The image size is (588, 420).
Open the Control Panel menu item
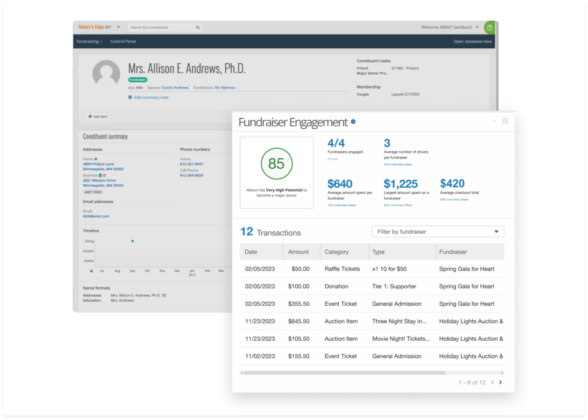[123, 41]
